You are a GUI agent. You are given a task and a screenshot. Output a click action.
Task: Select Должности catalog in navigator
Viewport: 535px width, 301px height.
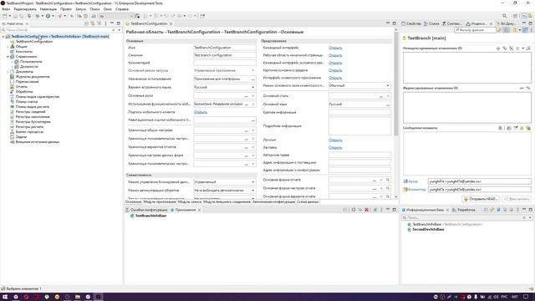[x=28, y=67]
